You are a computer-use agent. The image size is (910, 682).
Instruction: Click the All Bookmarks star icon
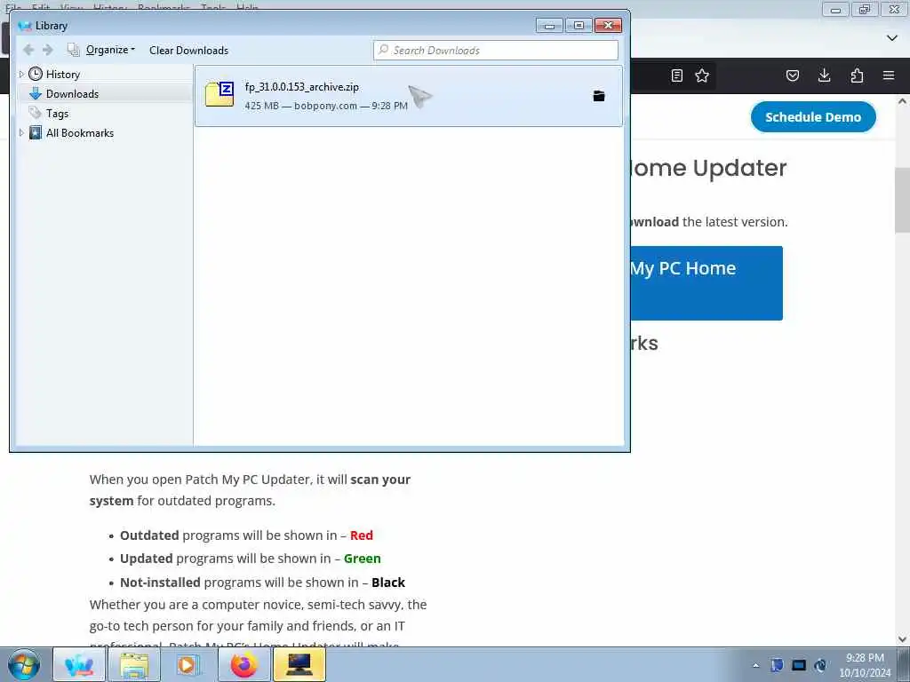pos(36,133)
